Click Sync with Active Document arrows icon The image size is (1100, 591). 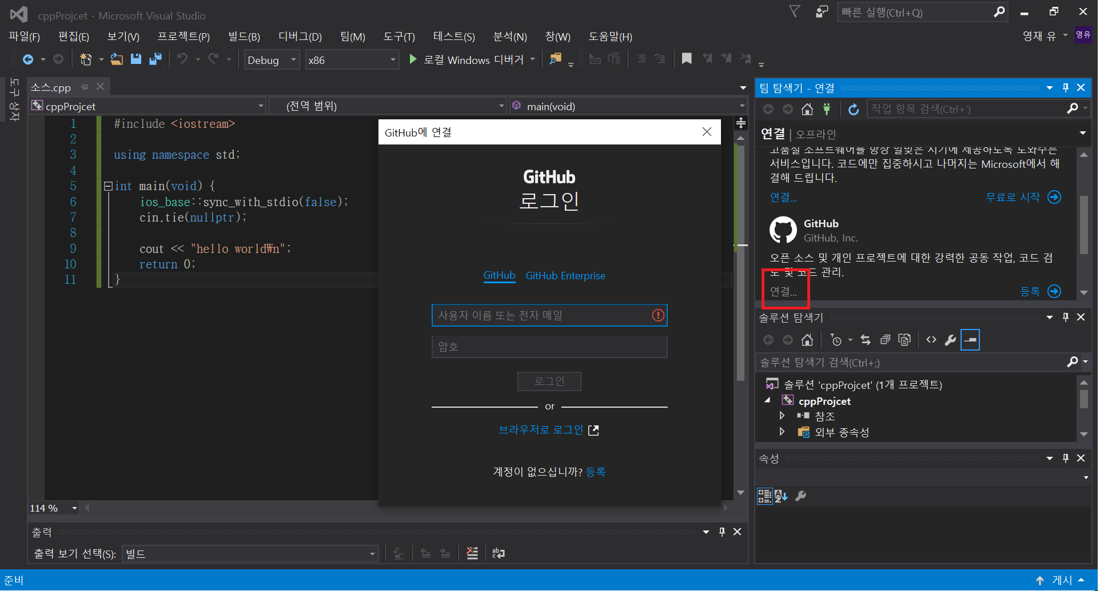866,340
